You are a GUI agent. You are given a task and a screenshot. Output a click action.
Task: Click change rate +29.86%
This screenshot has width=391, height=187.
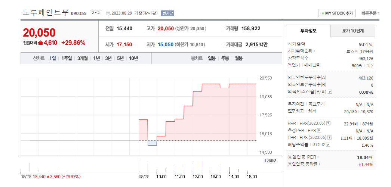(73, 43)
